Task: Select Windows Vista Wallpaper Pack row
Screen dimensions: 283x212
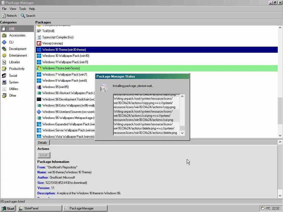Action: [x=65, y=136]
